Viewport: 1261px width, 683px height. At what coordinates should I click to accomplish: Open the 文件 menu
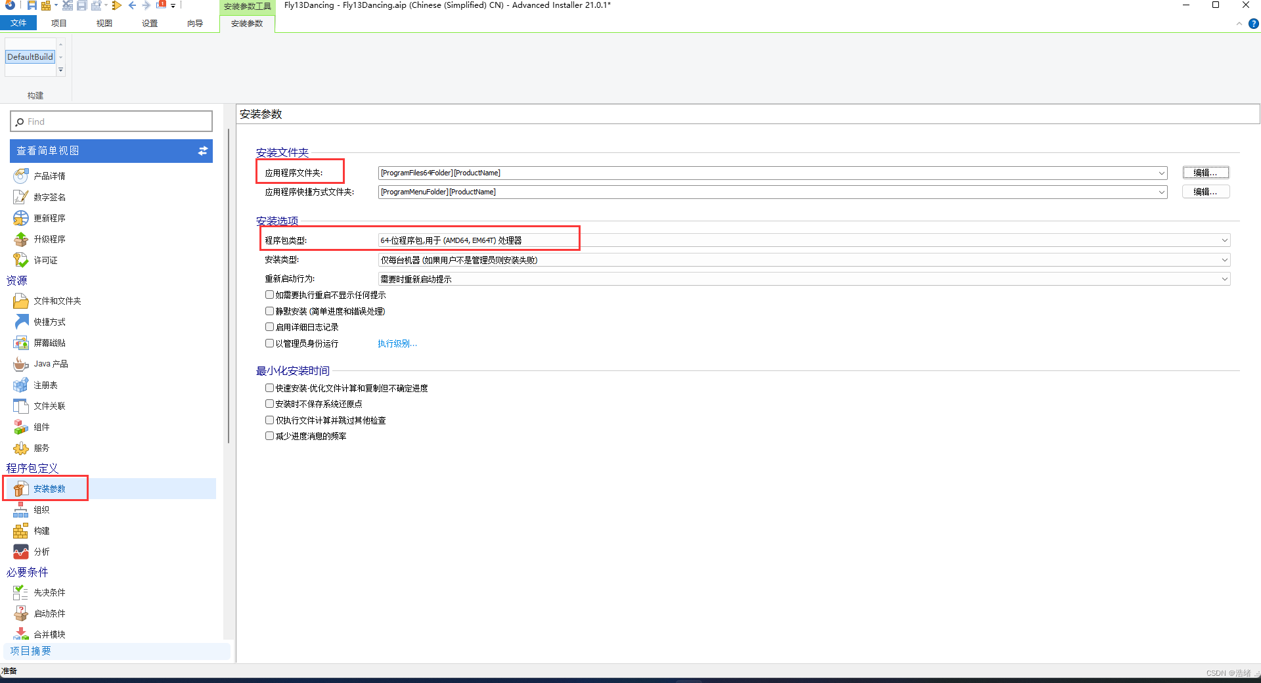pyautogui.click(x=18, y=23)
